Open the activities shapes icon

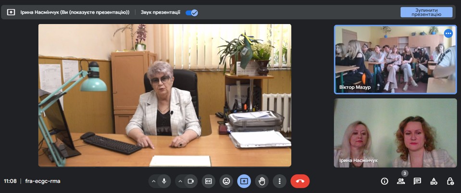[x=434, y=181]
